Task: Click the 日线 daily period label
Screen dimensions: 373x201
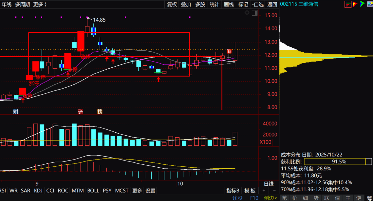Action: point(269,184)
